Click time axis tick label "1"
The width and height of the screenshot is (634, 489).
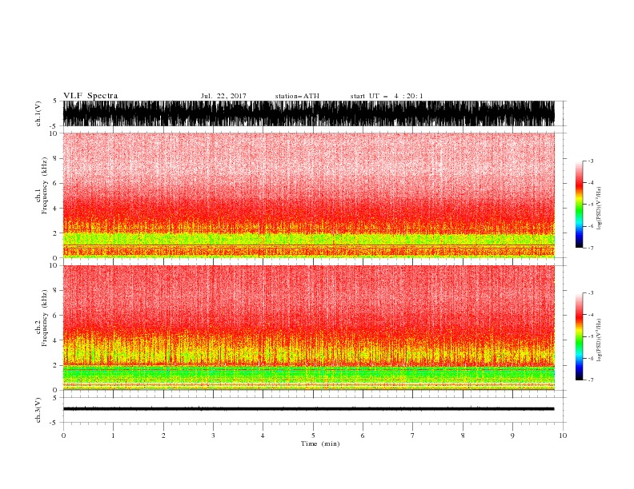(113, 435)
